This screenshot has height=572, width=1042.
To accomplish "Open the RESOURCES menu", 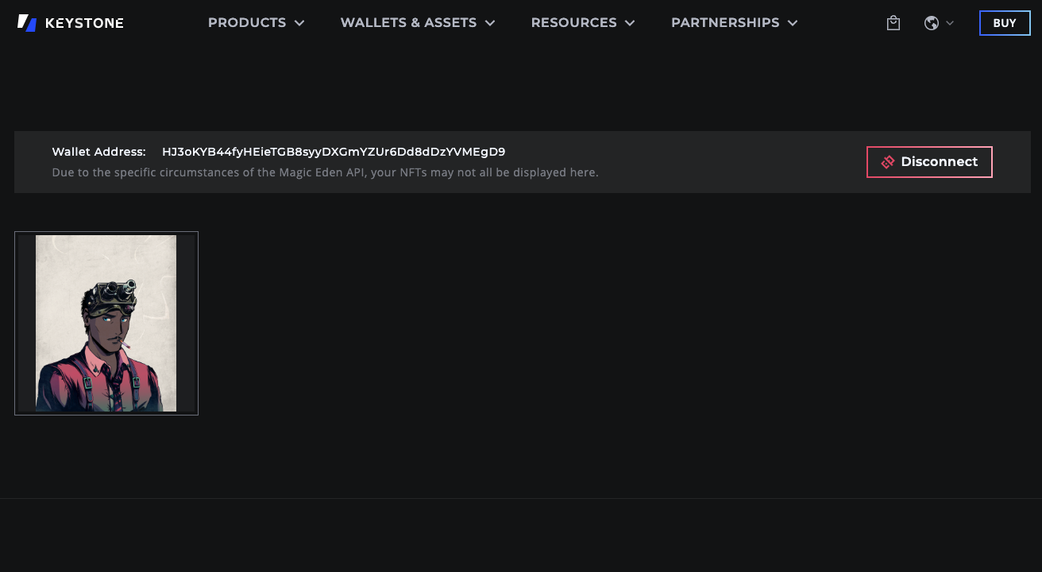I will pyautogui.click(x=573, y=23).
